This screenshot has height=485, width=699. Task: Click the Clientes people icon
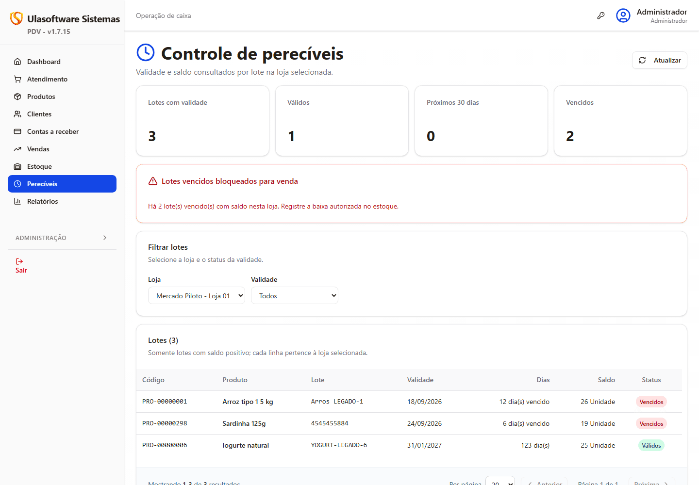point(17,114)
